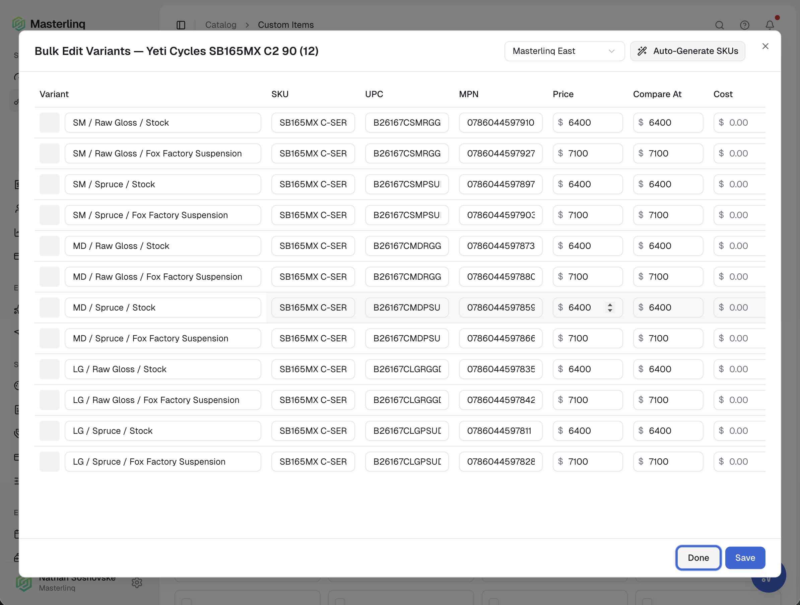Go to Catalog breadcrumb
Image resolution: width=800 pixels, height=605 pixels.
pos(221,25)
